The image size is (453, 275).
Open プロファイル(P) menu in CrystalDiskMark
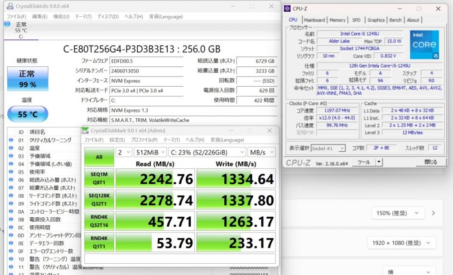144,140
